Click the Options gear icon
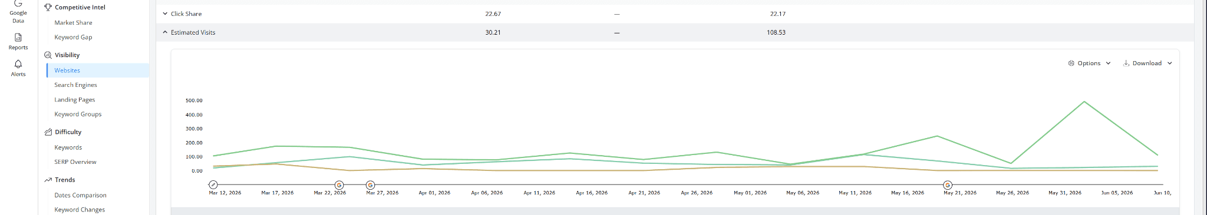Screen dimensions: 1207x215 click(x=1071, y=63)
